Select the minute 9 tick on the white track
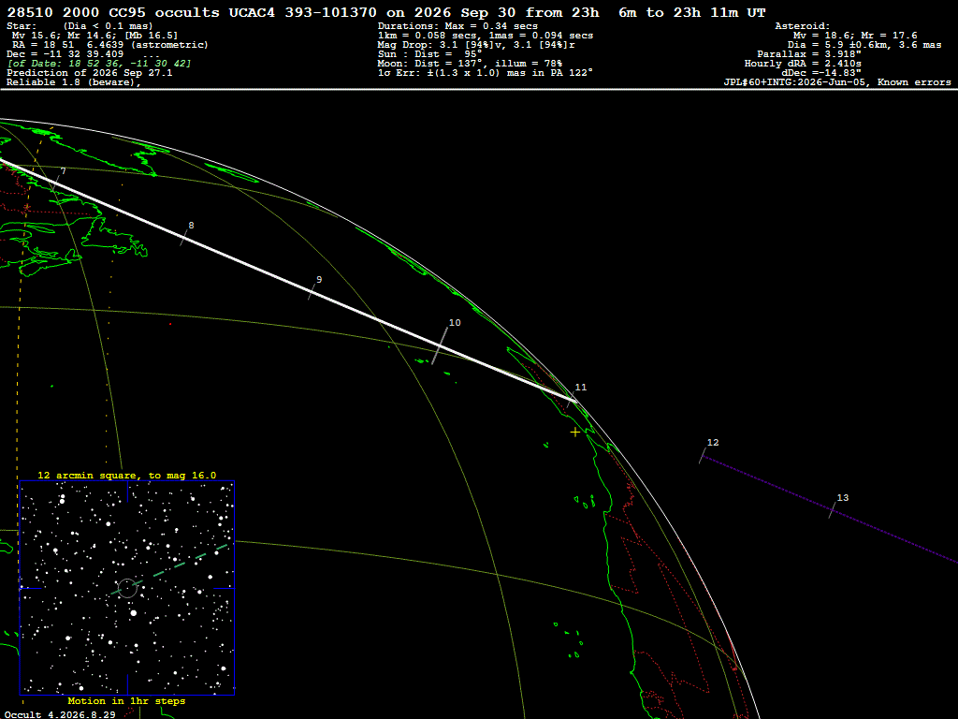 [x=312, y=292]
